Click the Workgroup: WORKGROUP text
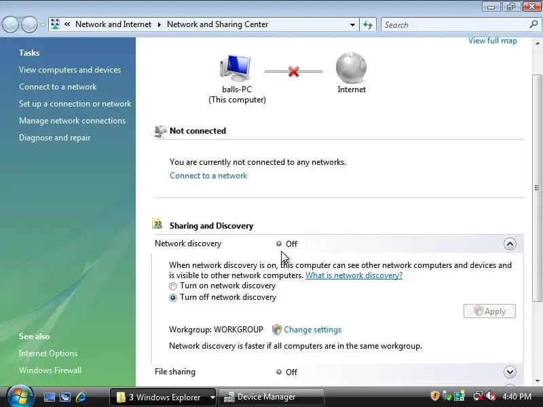Image resolution: width=543 pixels, height=407 pixels. click(216, 330)
